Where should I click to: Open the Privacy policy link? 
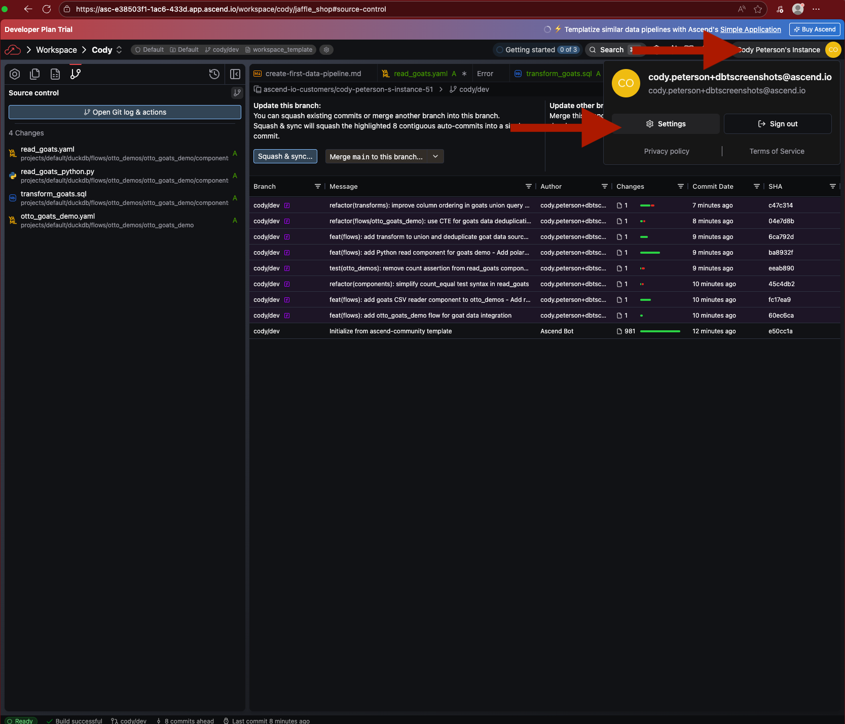pyautogui.click(x=667, y=151)
